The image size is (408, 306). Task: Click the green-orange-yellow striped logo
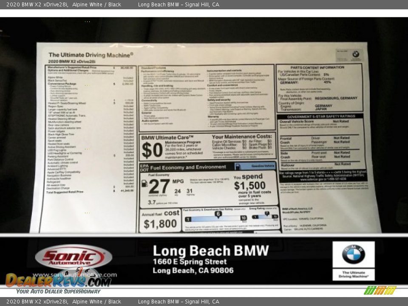[380, 290]
